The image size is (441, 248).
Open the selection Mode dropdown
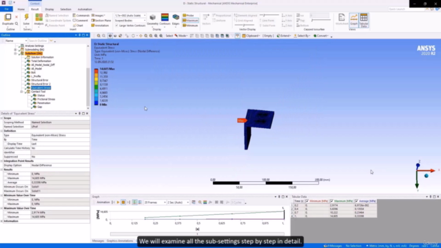pyautogui.click(x=181, y=36)
